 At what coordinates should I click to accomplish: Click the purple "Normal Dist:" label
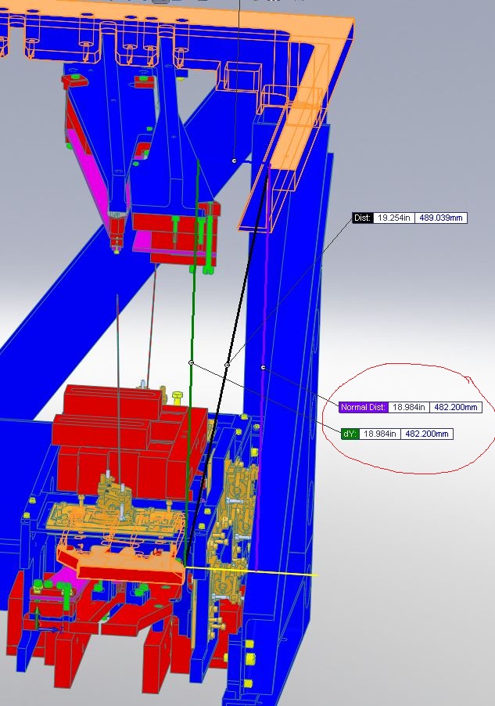tap(363, 407)
